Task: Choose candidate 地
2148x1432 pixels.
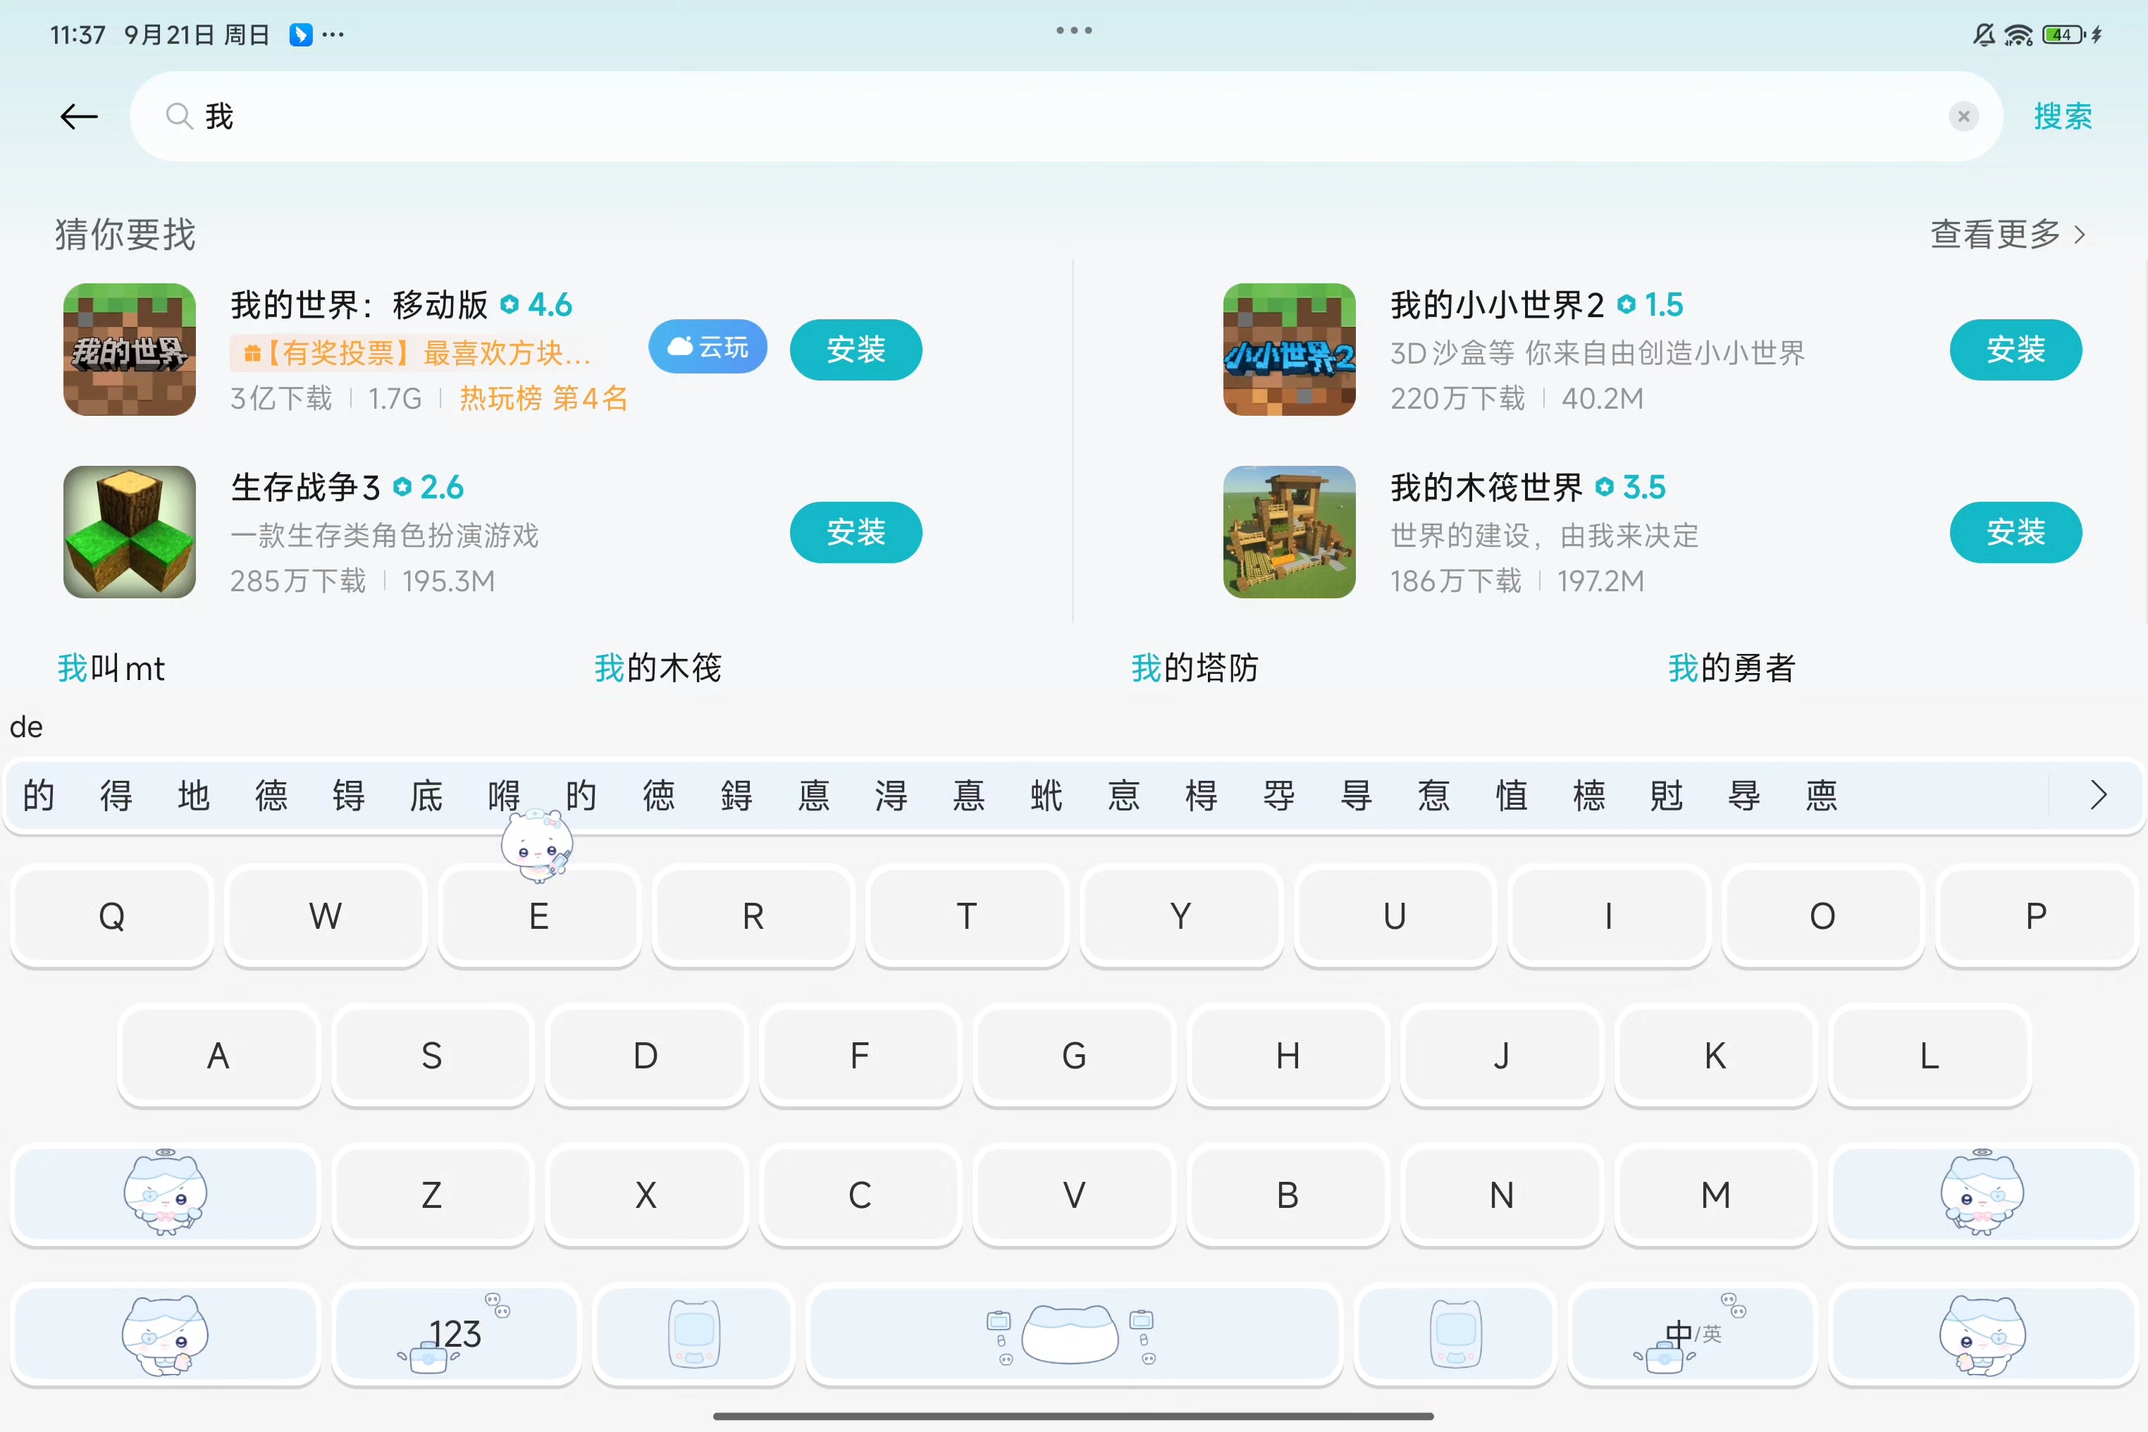Action: [194, 796]
